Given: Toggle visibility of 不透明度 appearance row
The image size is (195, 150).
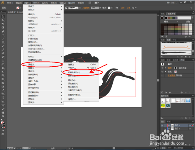Looking at the screenshot, I should coord(162,76).
